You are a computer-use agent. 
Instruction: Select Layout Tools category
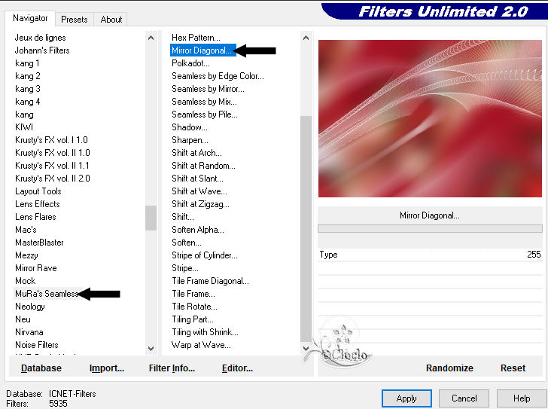coord(38,191)
